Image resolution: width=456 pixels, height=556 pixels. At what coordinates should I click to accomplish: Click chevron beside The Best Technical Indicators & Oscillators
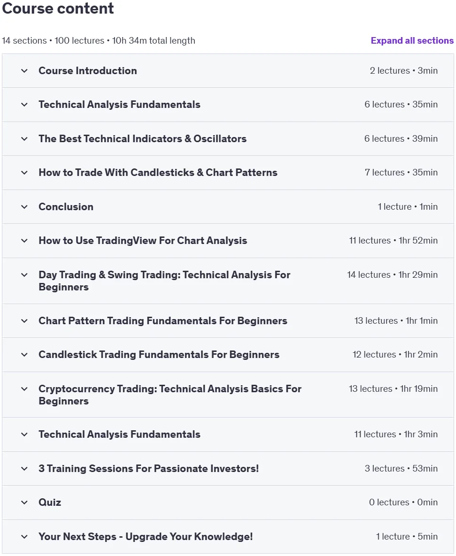click(x=24, y=138)
